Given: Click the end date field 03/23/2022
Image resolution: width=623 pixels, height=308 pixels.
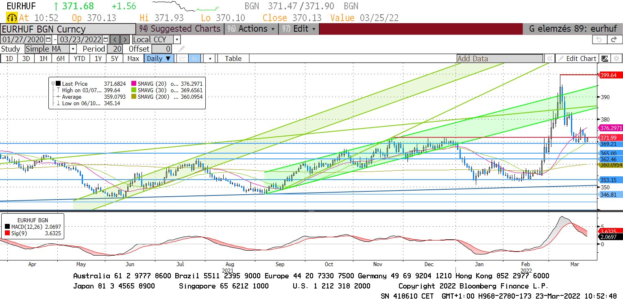Looking at the screenshot, I should (81, 39).
